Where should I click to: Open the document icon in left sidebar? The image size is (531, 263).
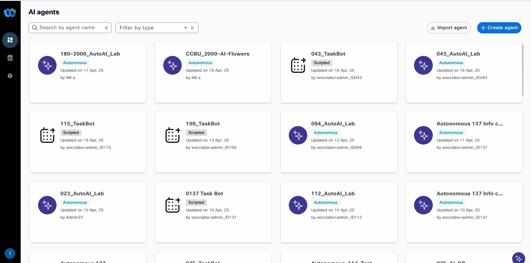click(x=10, y=58)
